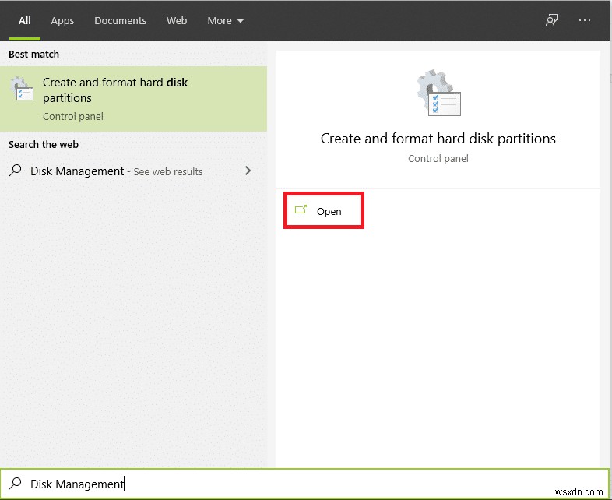This screenshot has height=500, width=612.
Task: Click the disk partitions icon in best match
Action: [x=22, y=89]
